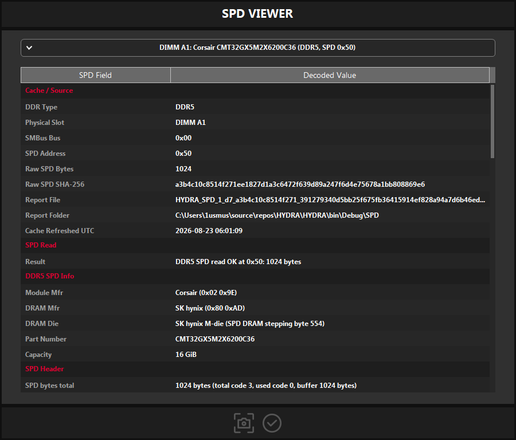Click the SPD bytes total label
The height and width of the screenshot is (440, 516).
click(50, 385)
